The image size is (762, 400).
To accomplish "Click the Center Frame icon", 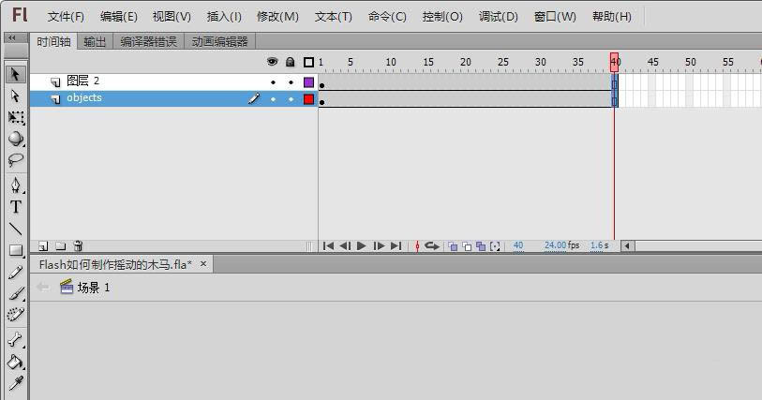I will coord(417,246).
